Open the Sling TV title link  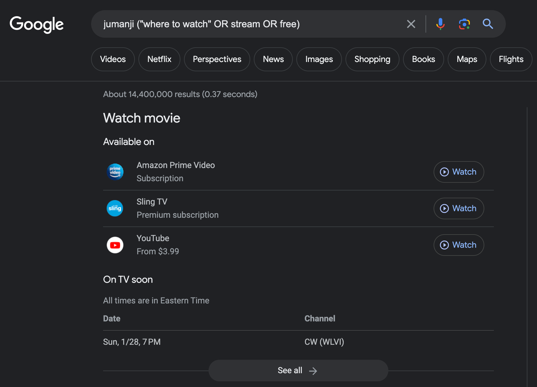(152, 202)
